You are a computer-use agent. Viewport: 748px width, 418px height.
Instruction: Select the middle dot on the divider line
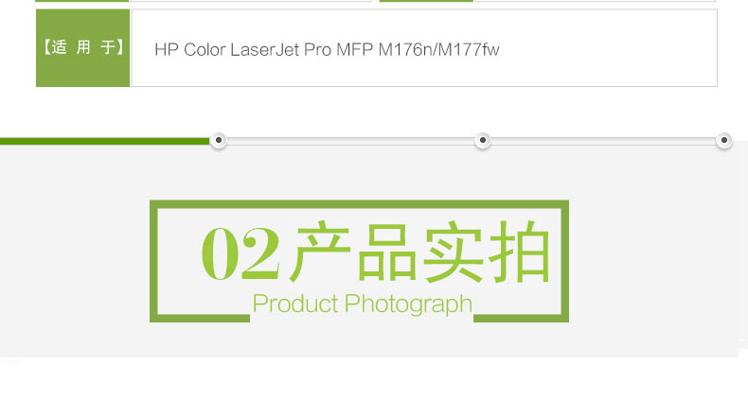483,140
